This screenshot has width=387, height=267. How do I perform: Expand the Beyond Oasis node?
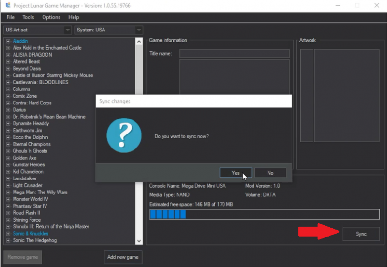pyautogui.click(x=8, y=69)
